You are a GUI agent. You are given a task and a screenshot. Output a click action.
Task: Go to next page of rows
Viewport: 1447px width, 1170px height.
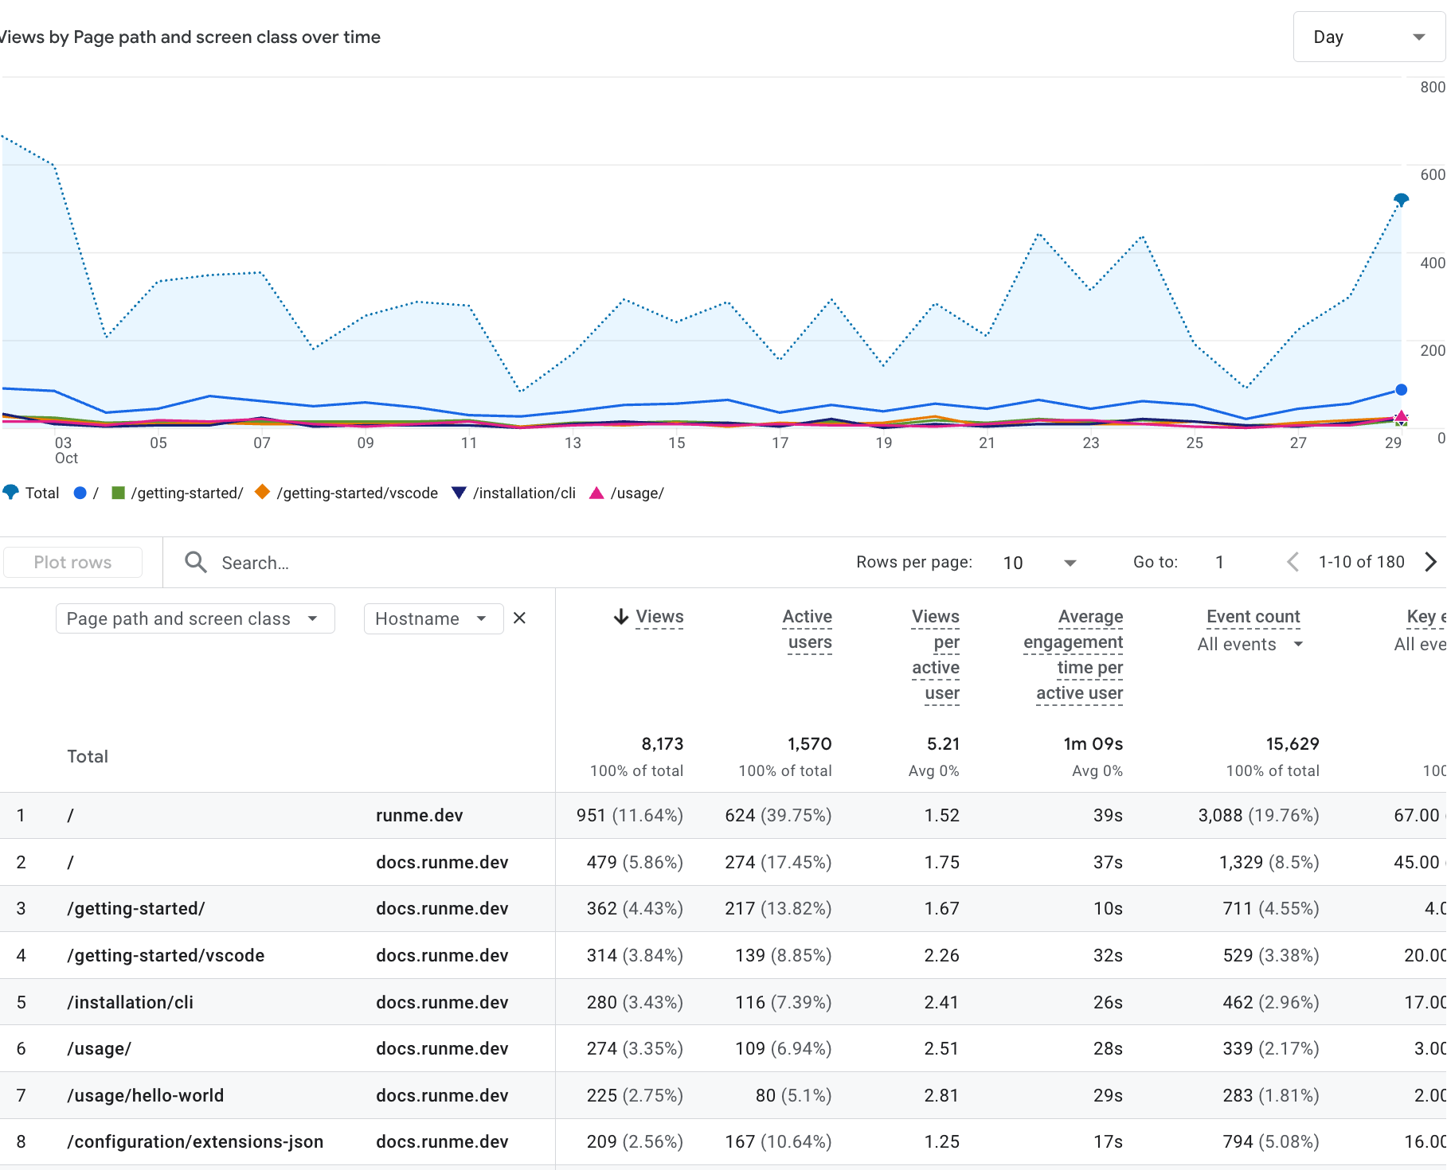[1430, 562]
